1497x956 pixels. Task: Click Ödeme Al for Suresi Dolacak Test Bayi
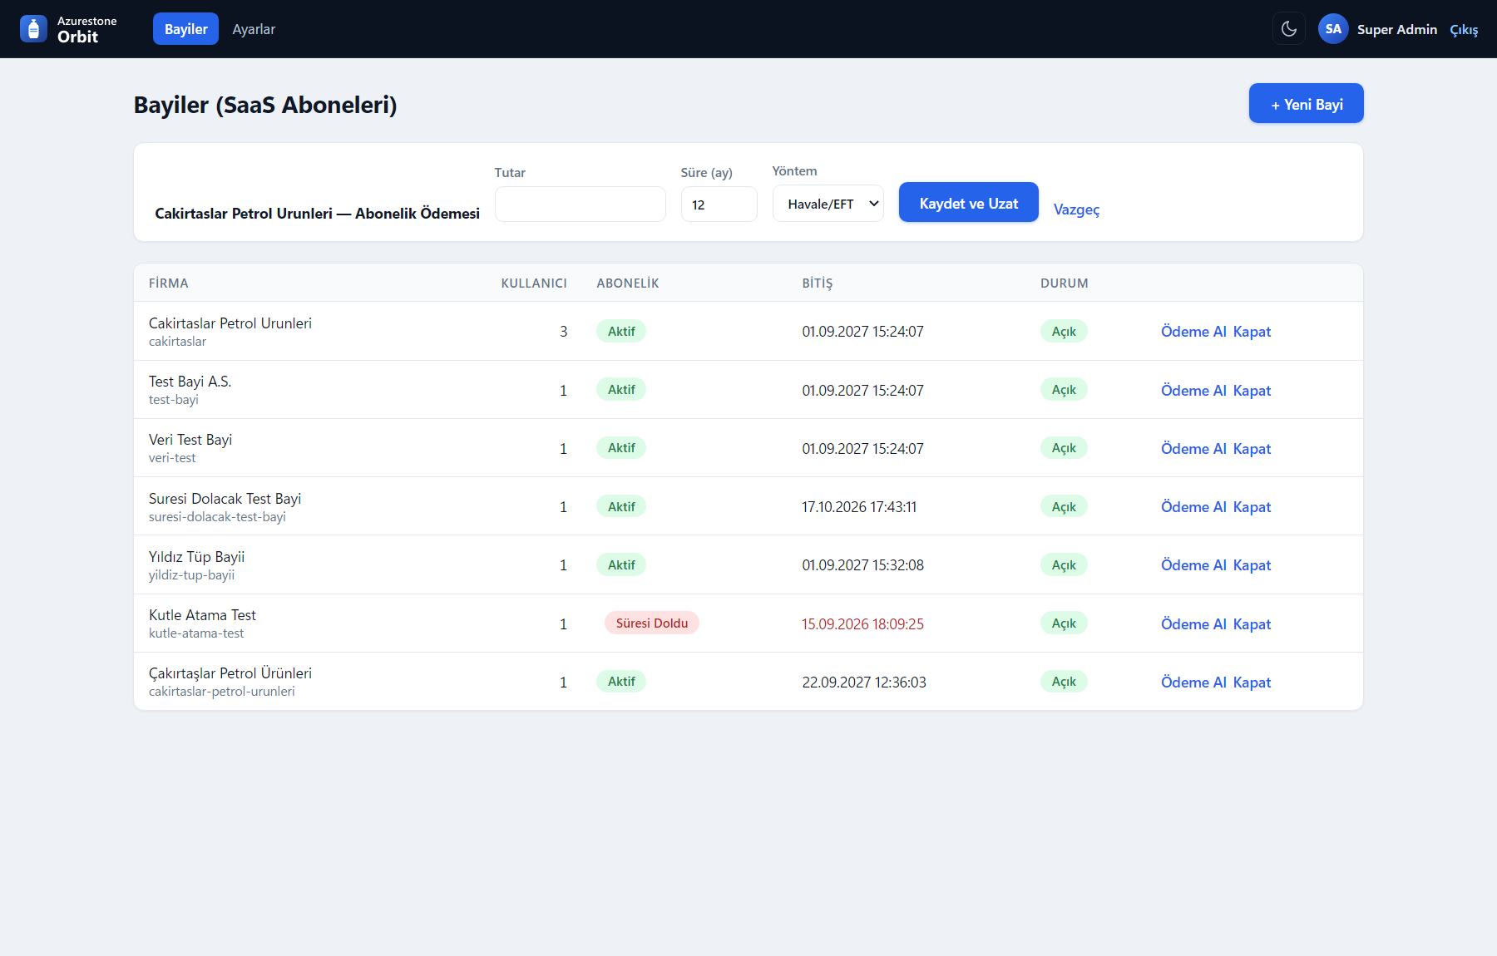tap(1193, 507)
